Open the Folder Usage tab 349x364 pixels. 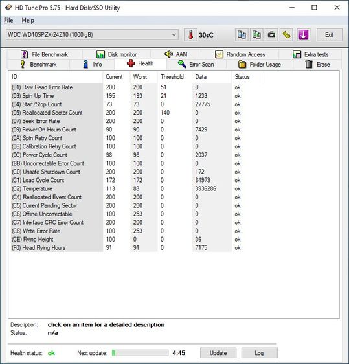click(260, 64)
